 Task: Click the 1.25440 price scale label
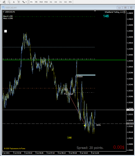pyautogui.click(x=130, y=61)
